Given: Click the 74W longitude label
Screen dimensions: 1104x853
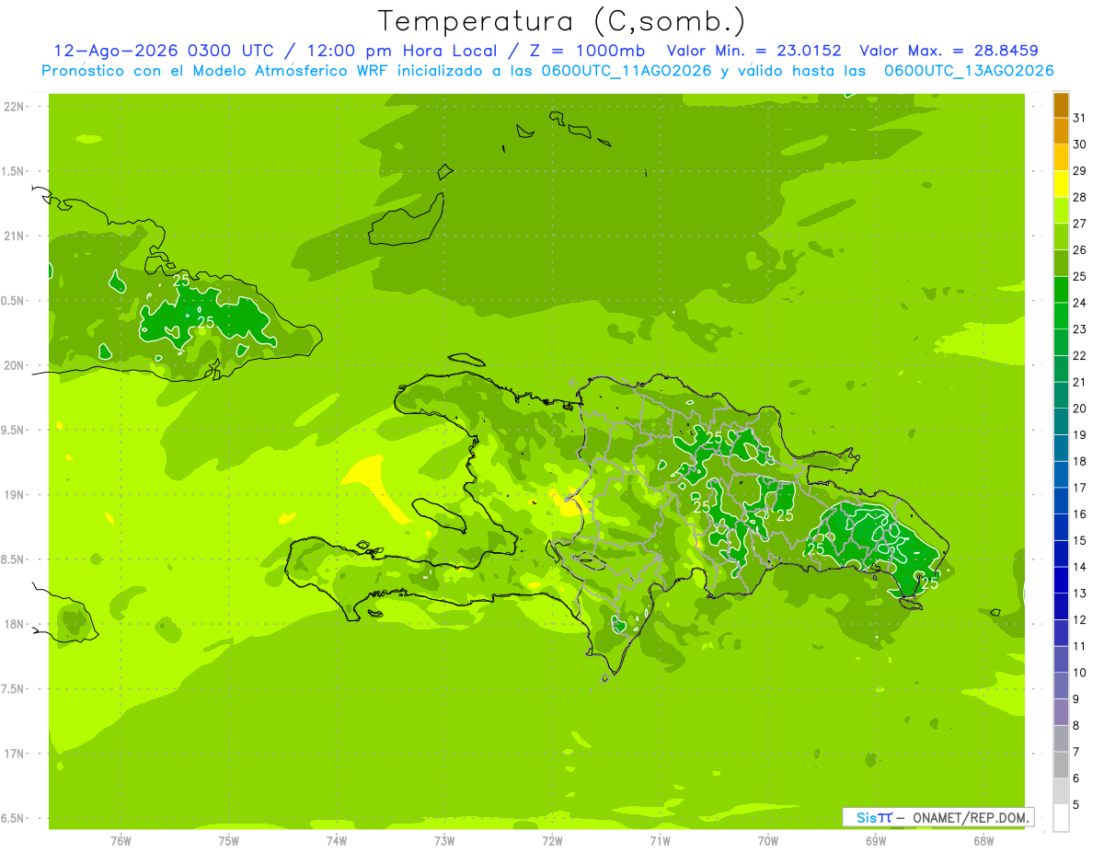Looking at the screenshot, I should (337, 841).
